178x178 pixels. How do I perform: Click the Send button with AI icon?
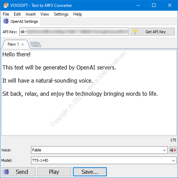[19, 172]
